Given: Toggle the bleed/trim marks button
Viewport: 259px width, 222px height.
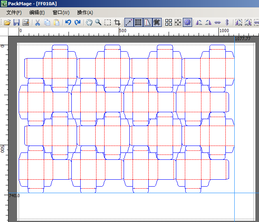Looking at the screenshot, I should [x=157, y=22].
